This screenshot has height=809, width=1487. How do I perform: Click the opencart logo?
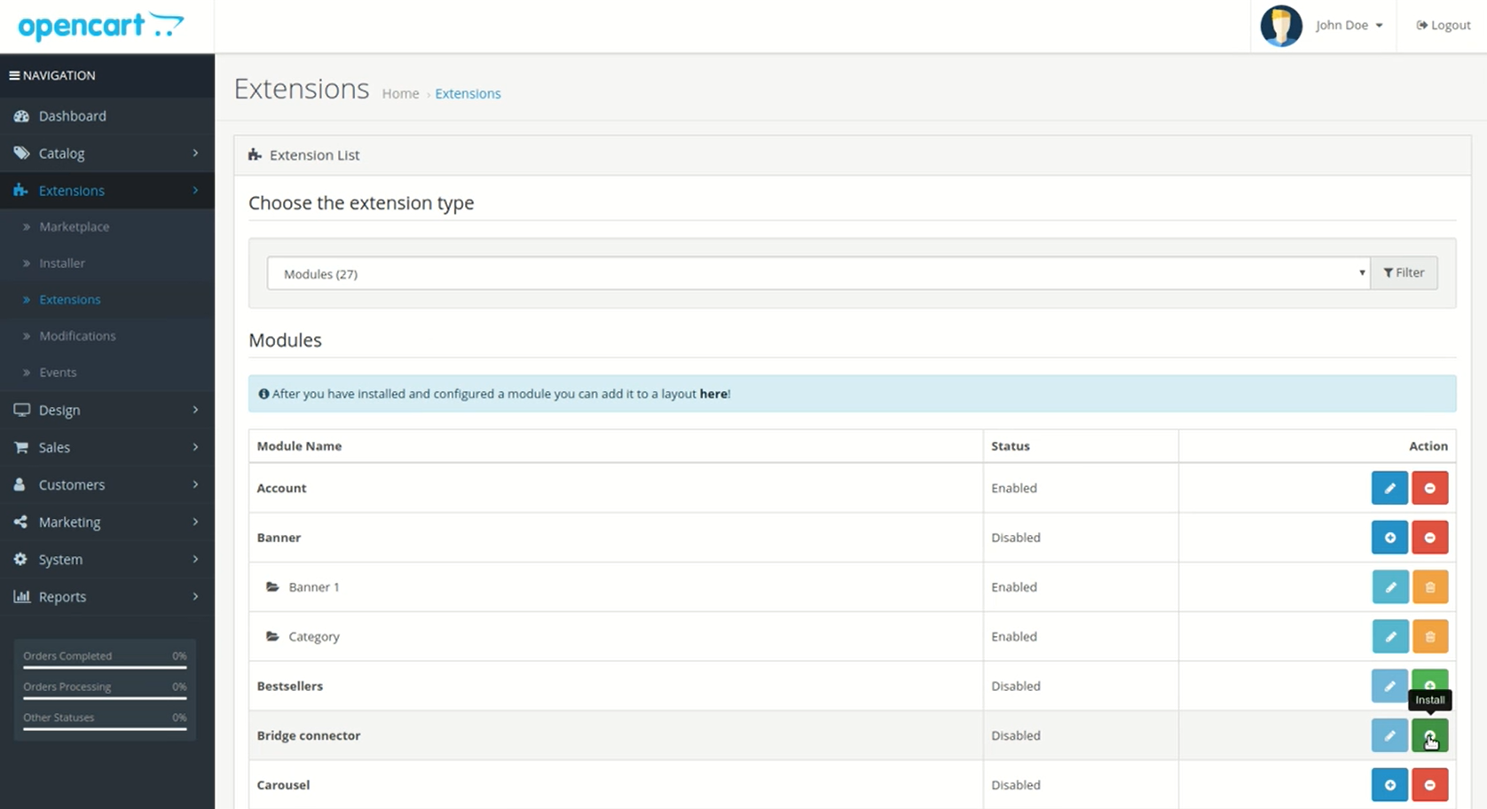[x=100, y=26]
